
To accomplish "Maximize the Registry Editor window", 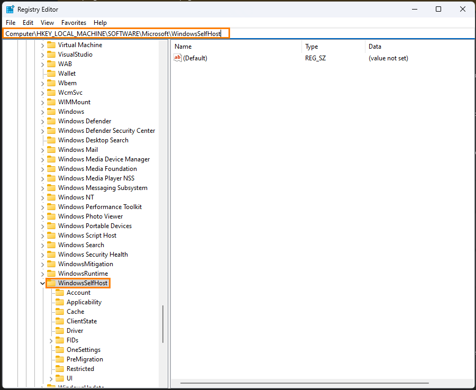I will [438, 10].
